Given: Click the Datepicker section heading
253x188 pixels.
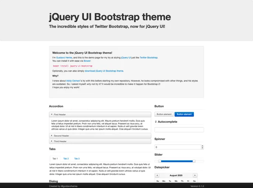Looking at the screenshot, I should coord(162,167).
